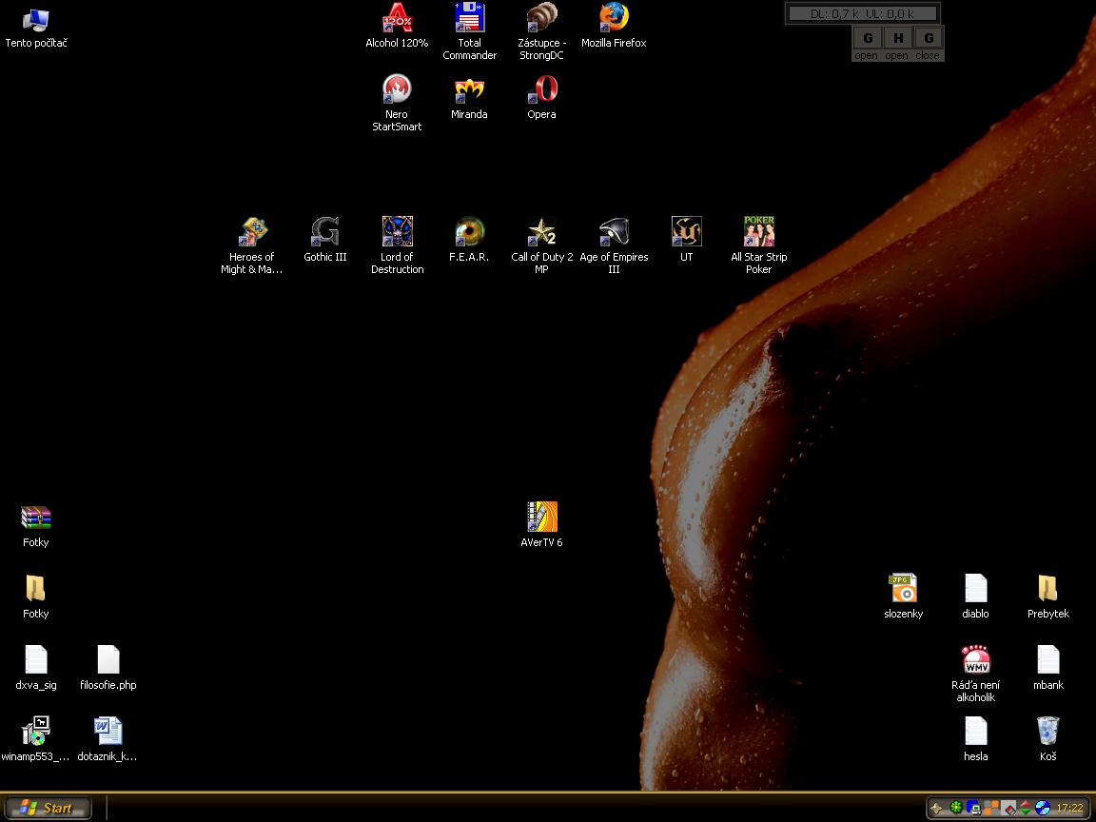
Task: Select the Miranda messenger shortcut
Action: coord(469,90)
